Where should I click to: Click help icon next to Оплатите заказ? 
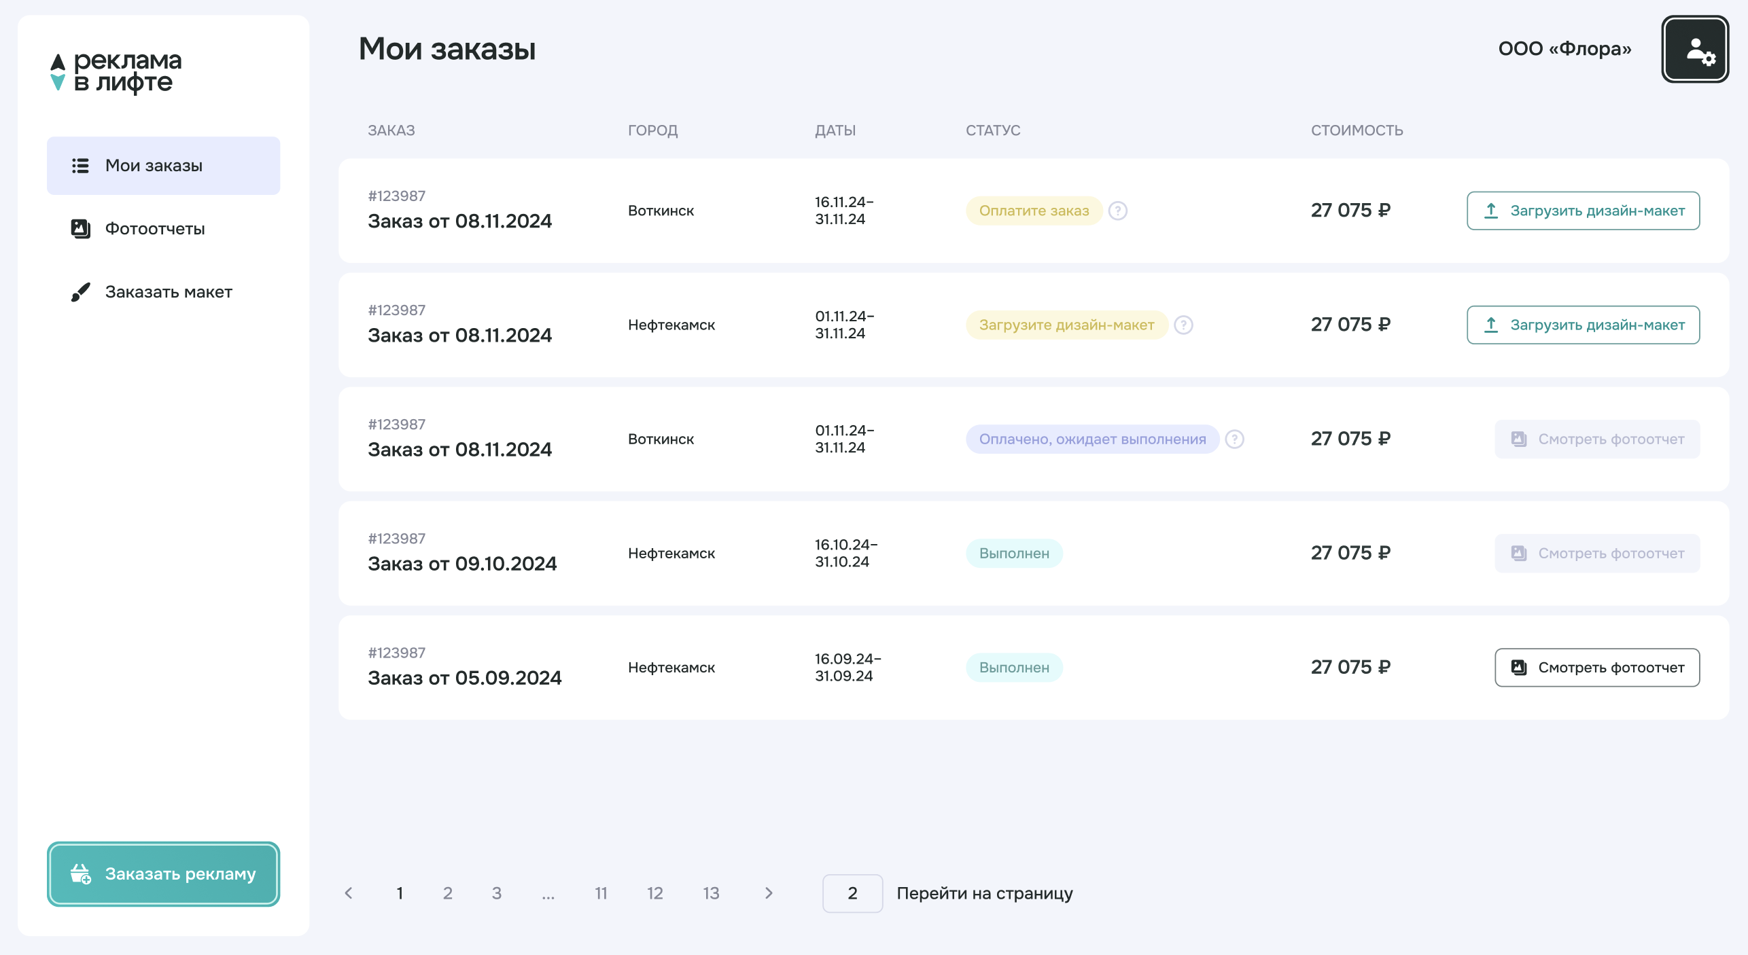coord(1117,211)
